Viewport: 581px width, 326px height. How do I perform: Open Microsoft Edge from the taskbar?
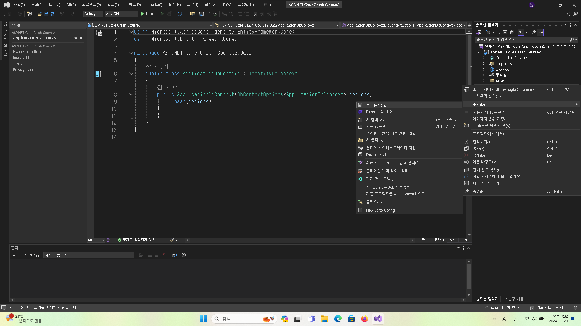338,319
